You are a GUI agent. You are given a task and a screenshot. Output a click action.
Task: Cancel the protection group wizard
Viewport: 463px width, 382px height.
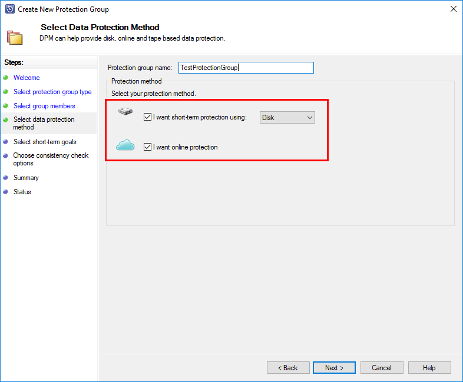tap(382, 367)
